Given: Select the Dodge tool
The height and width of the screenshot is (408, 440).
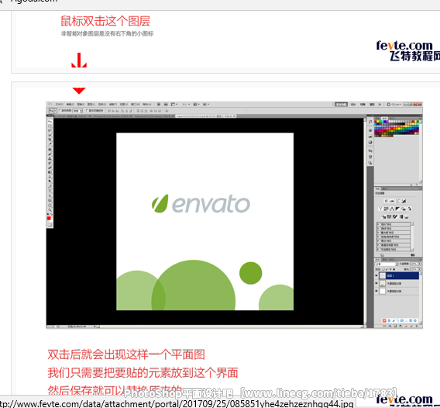Looking at the screenshot, I should click(x=50, y=182).
